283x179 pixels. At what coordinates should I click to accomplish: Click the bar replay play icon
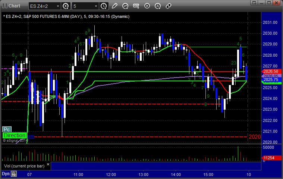147,6
